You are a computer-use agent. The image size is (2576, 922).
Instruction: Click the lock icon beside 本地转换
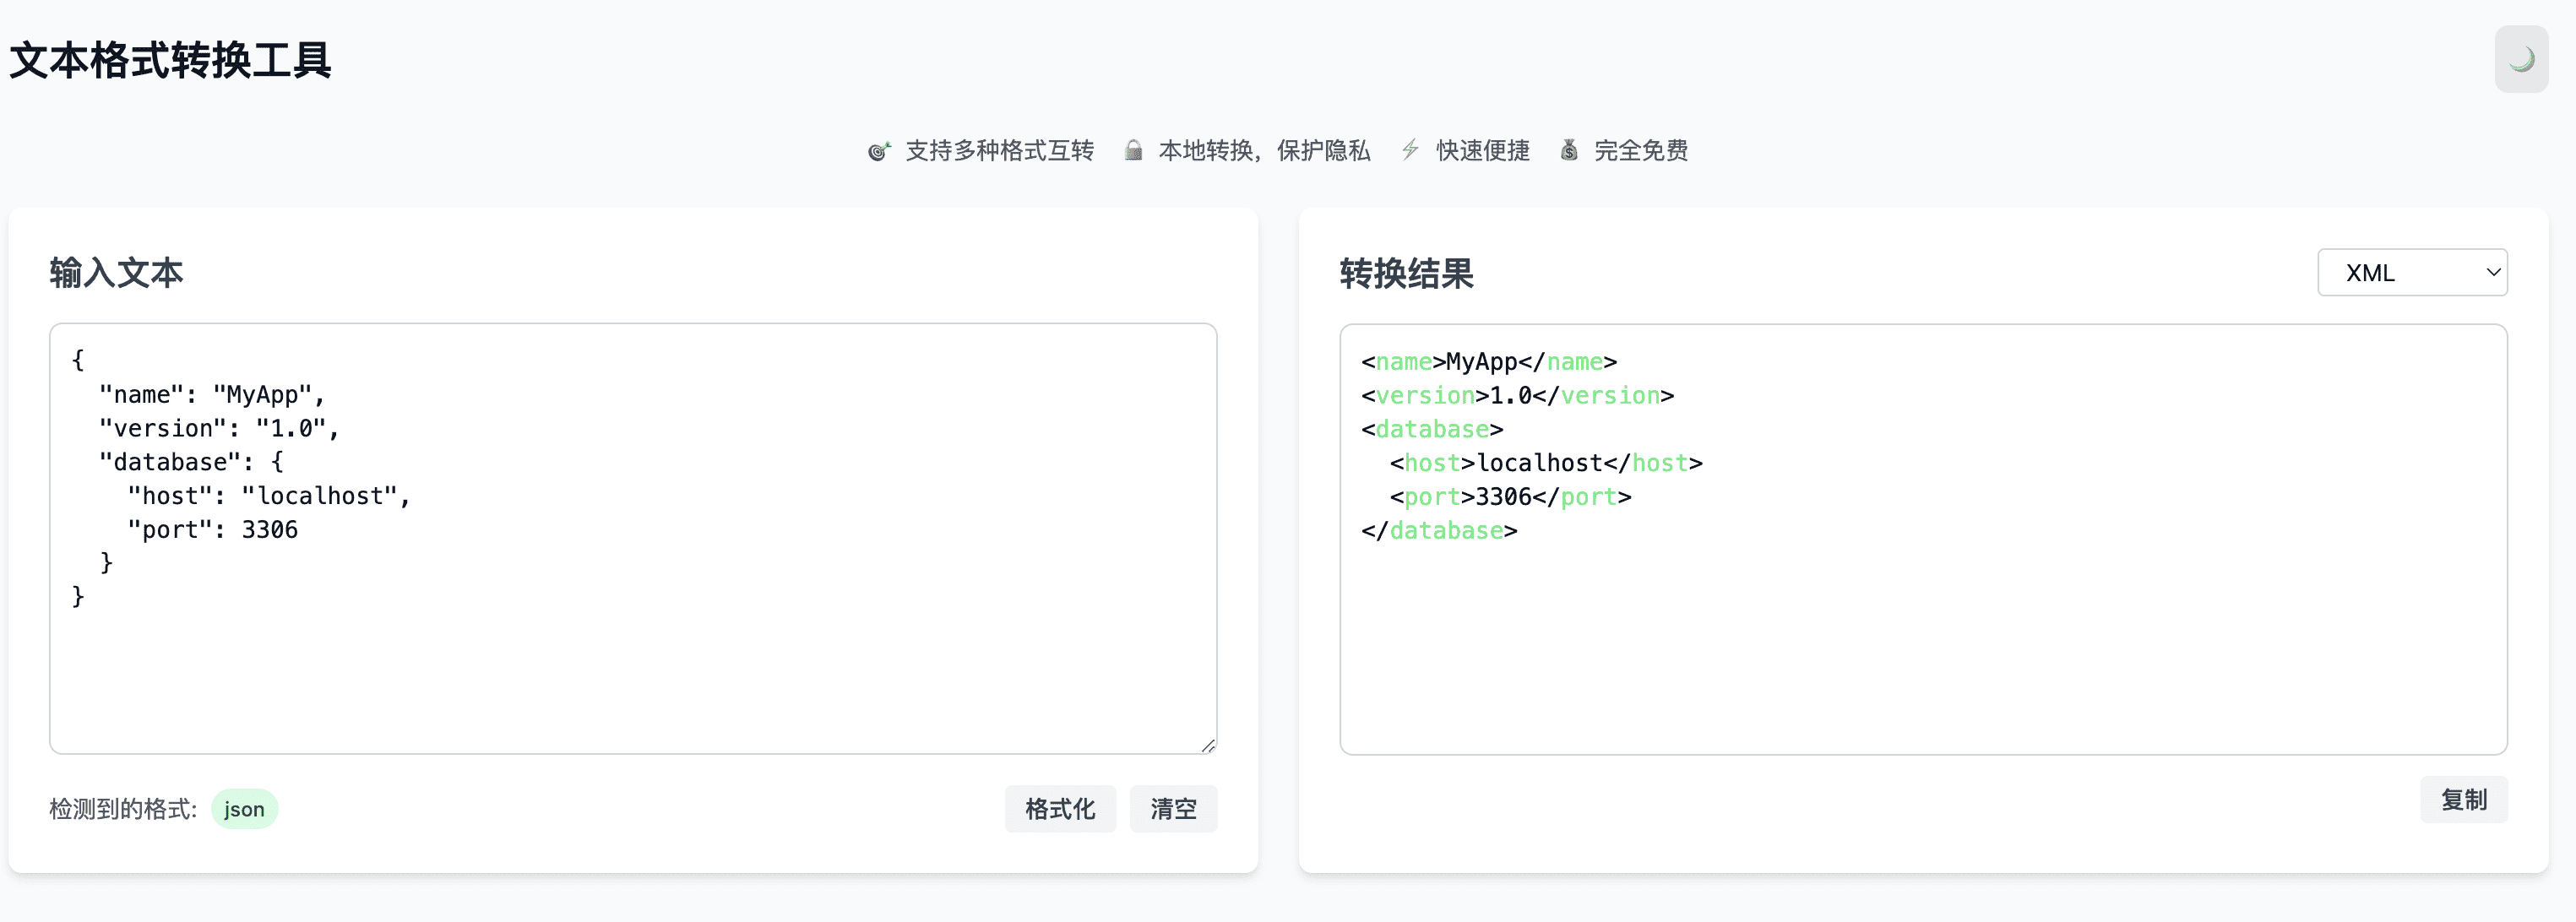point(1133,151)
